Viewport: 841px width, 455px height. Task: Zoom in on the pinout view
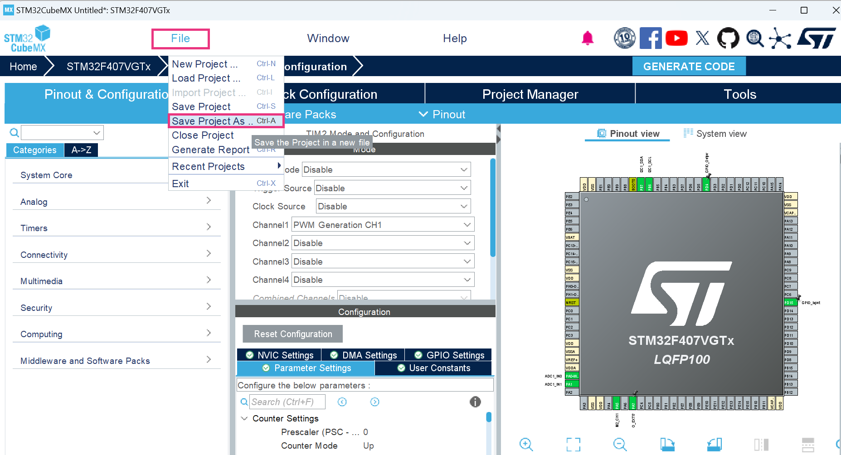point(526,445)
